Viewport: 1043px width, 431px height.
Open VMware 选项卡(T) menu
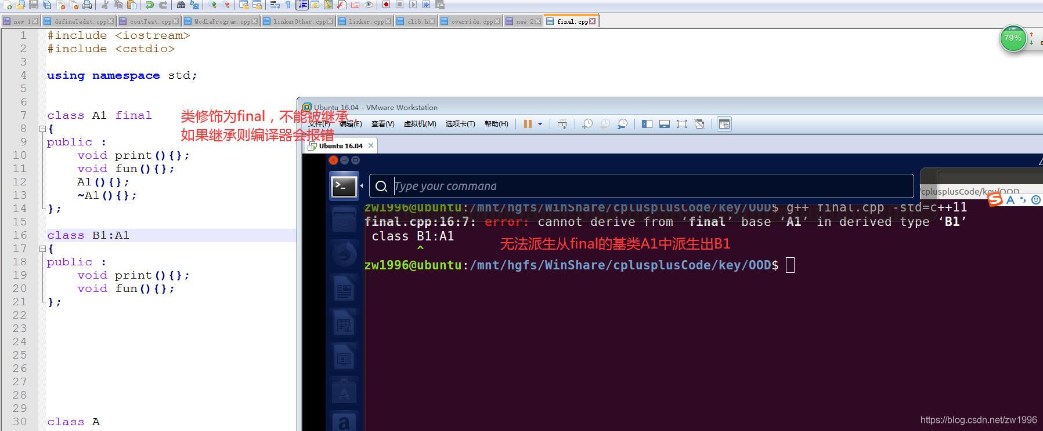click(x=460, y=124)
